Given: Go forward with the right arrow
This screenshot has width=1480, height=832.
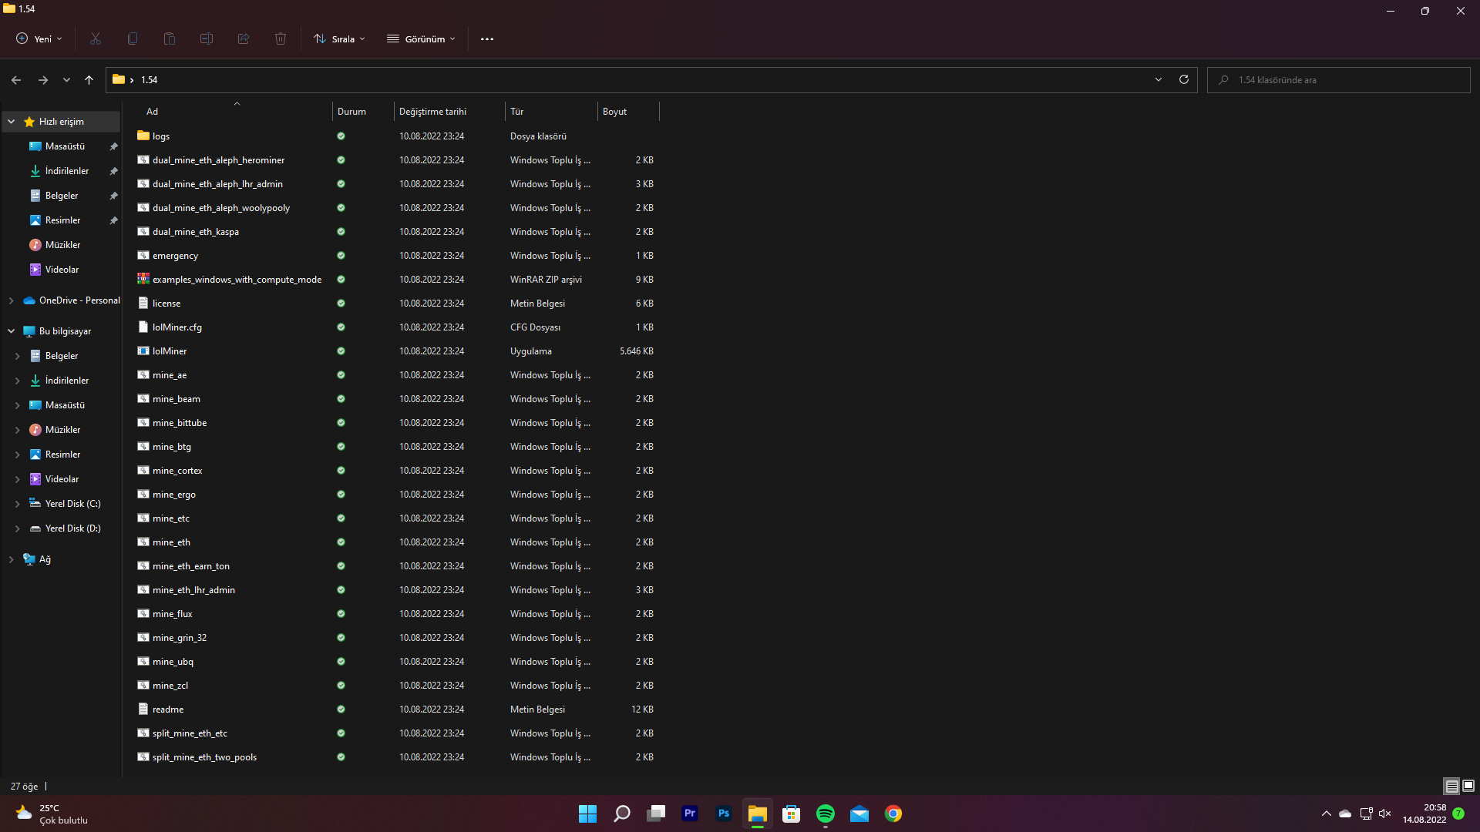Looking at the screenshot, I should [x=43, y=80].
